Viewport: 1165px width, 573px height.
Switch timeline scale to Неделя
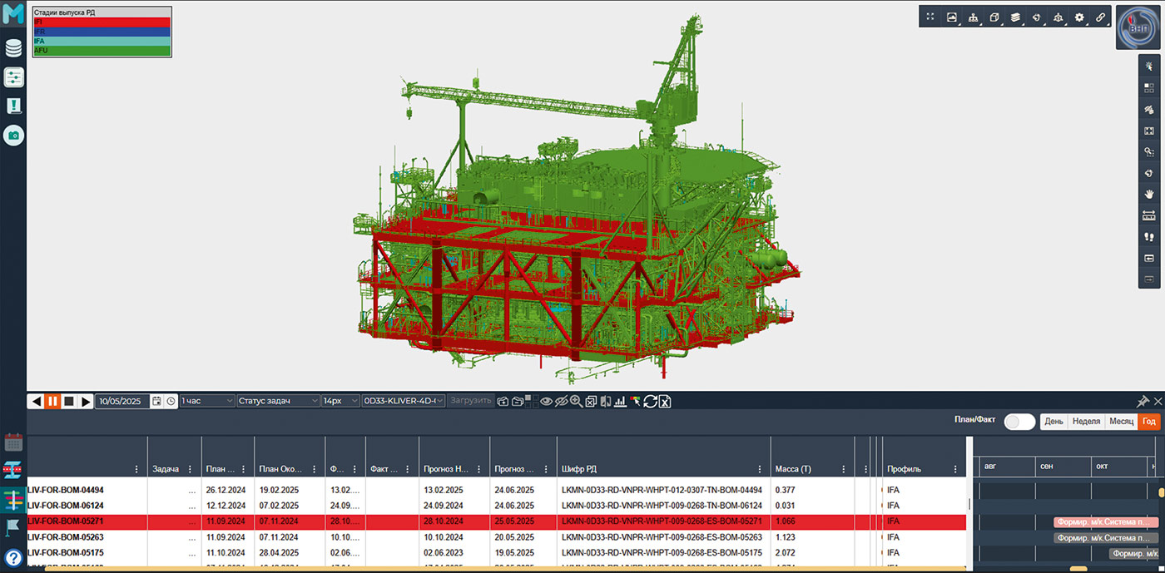coord(1085,422)
